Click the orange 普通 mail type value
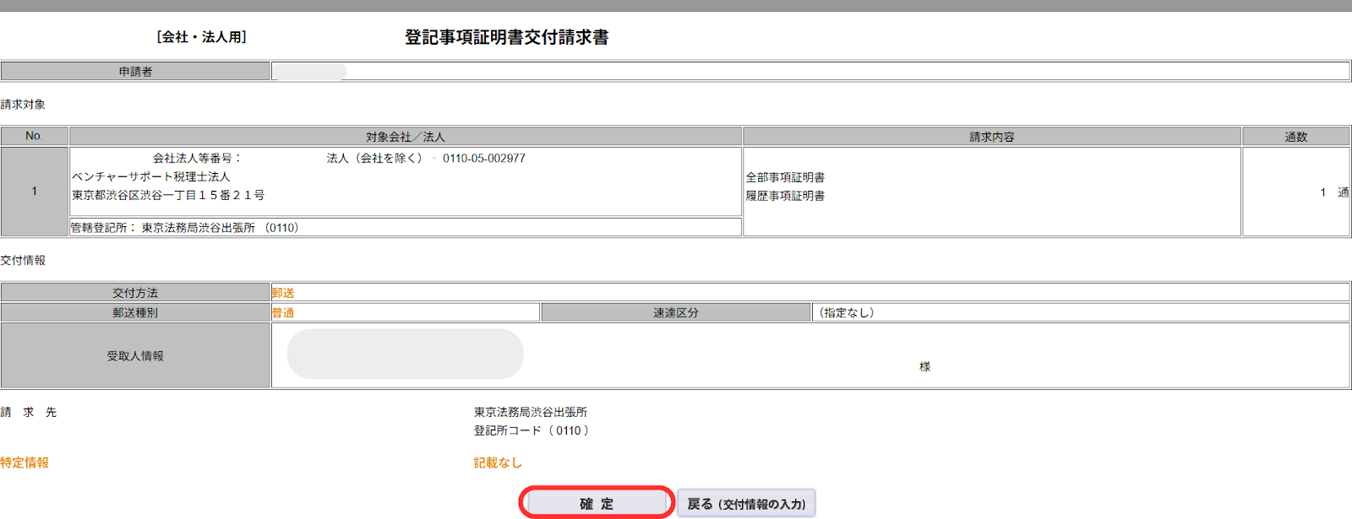This screenshot has width=1352, height=519. click(283, 312)
